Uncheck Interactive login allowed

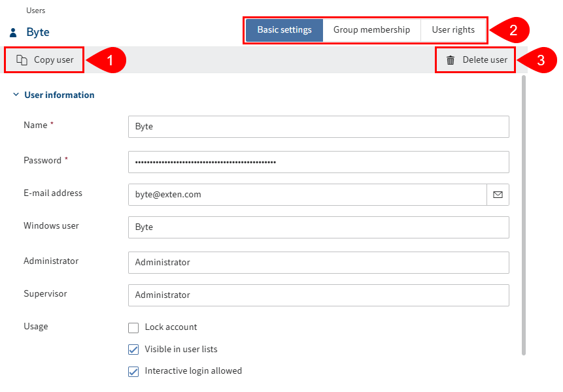[x=133, y=371]
